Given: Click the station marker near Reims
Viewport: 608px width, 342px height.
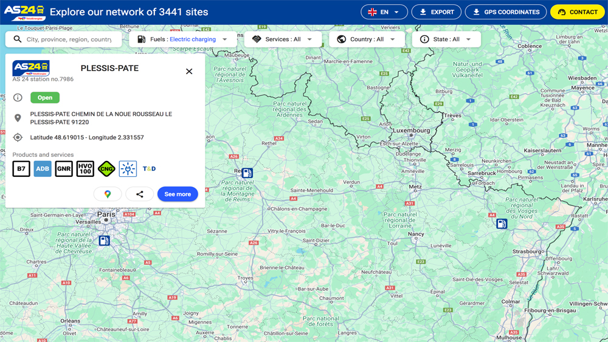Looking at the screenshot, I should [247, 173].
